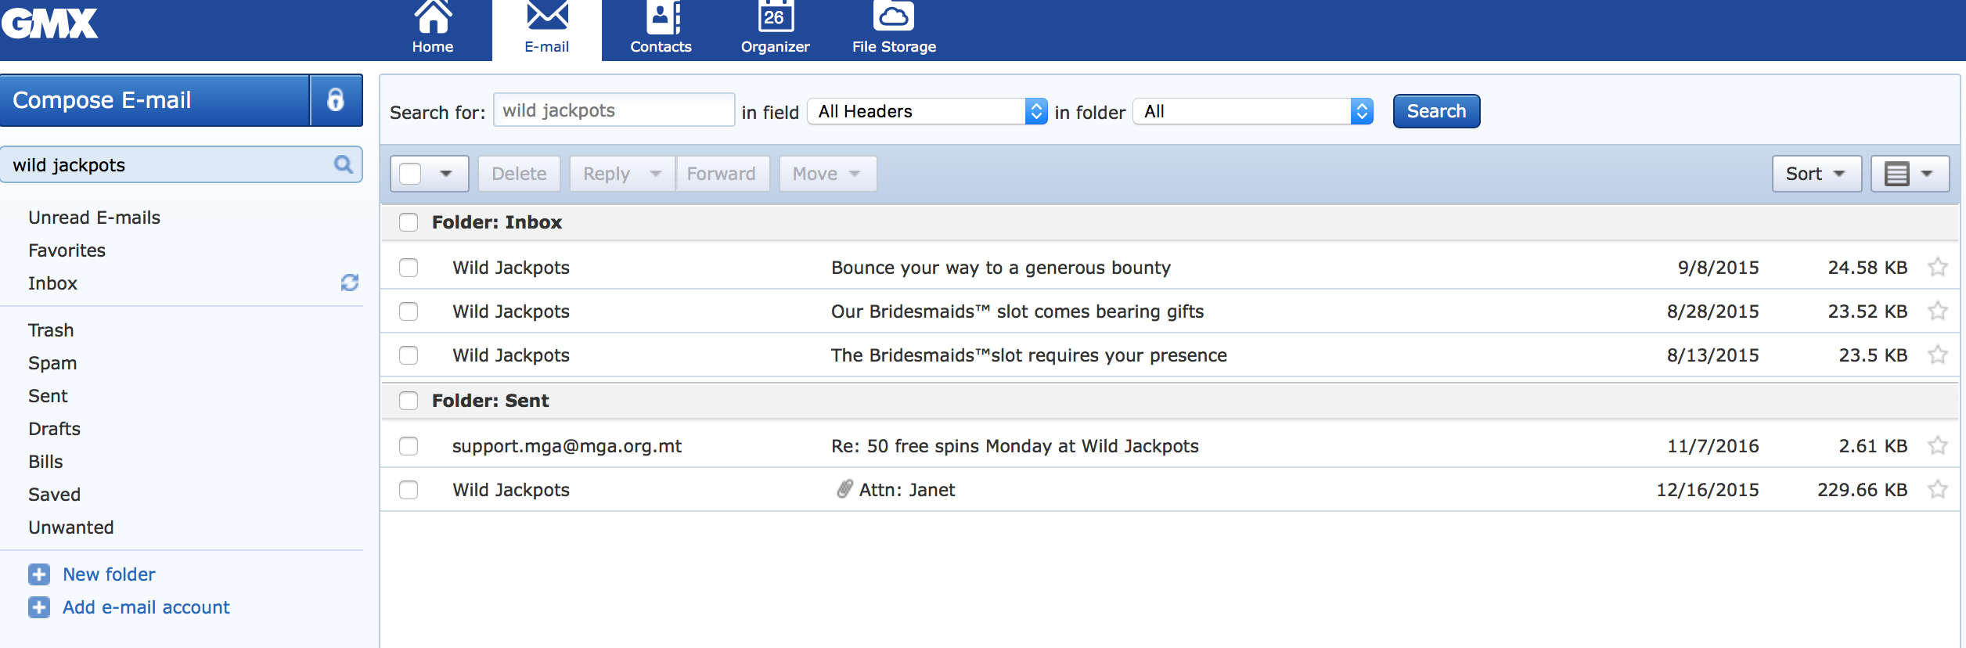1966x648 pixels.
Task: Check the 'Our Bridesmaids slot comes bearing gifts' e-mail
Action: coord(409,311)
